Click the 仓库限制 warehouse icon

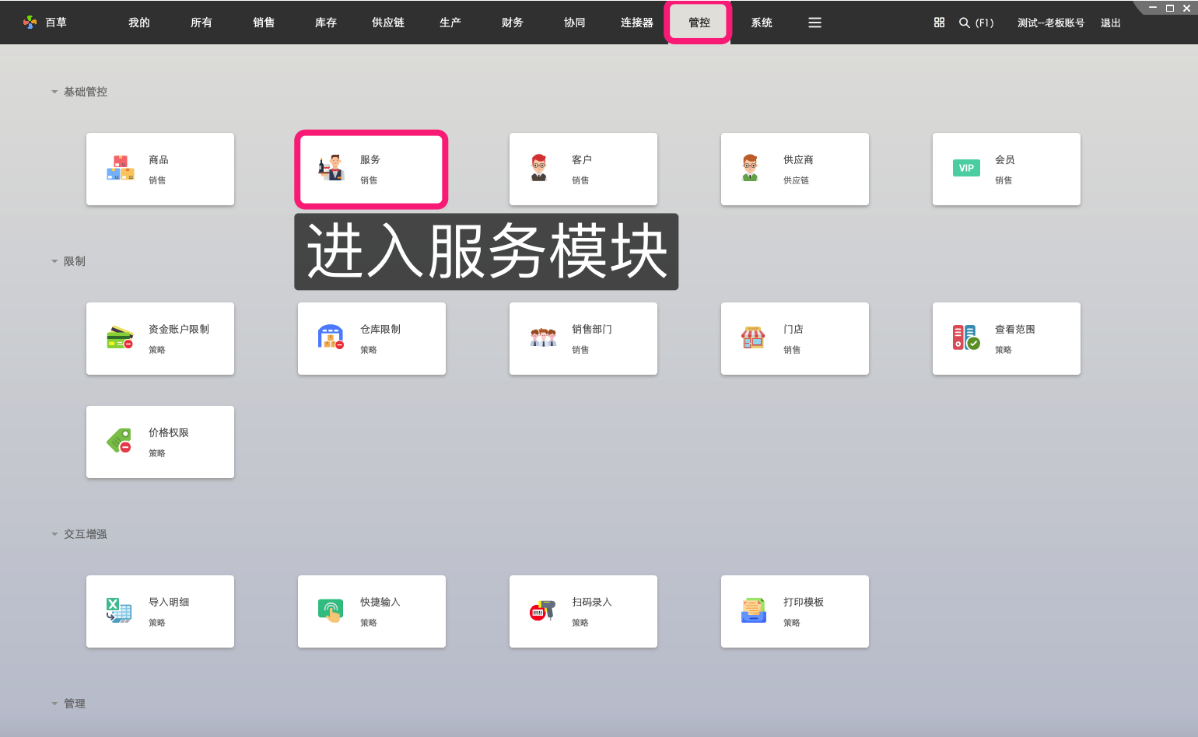click(x=331, y=337)
